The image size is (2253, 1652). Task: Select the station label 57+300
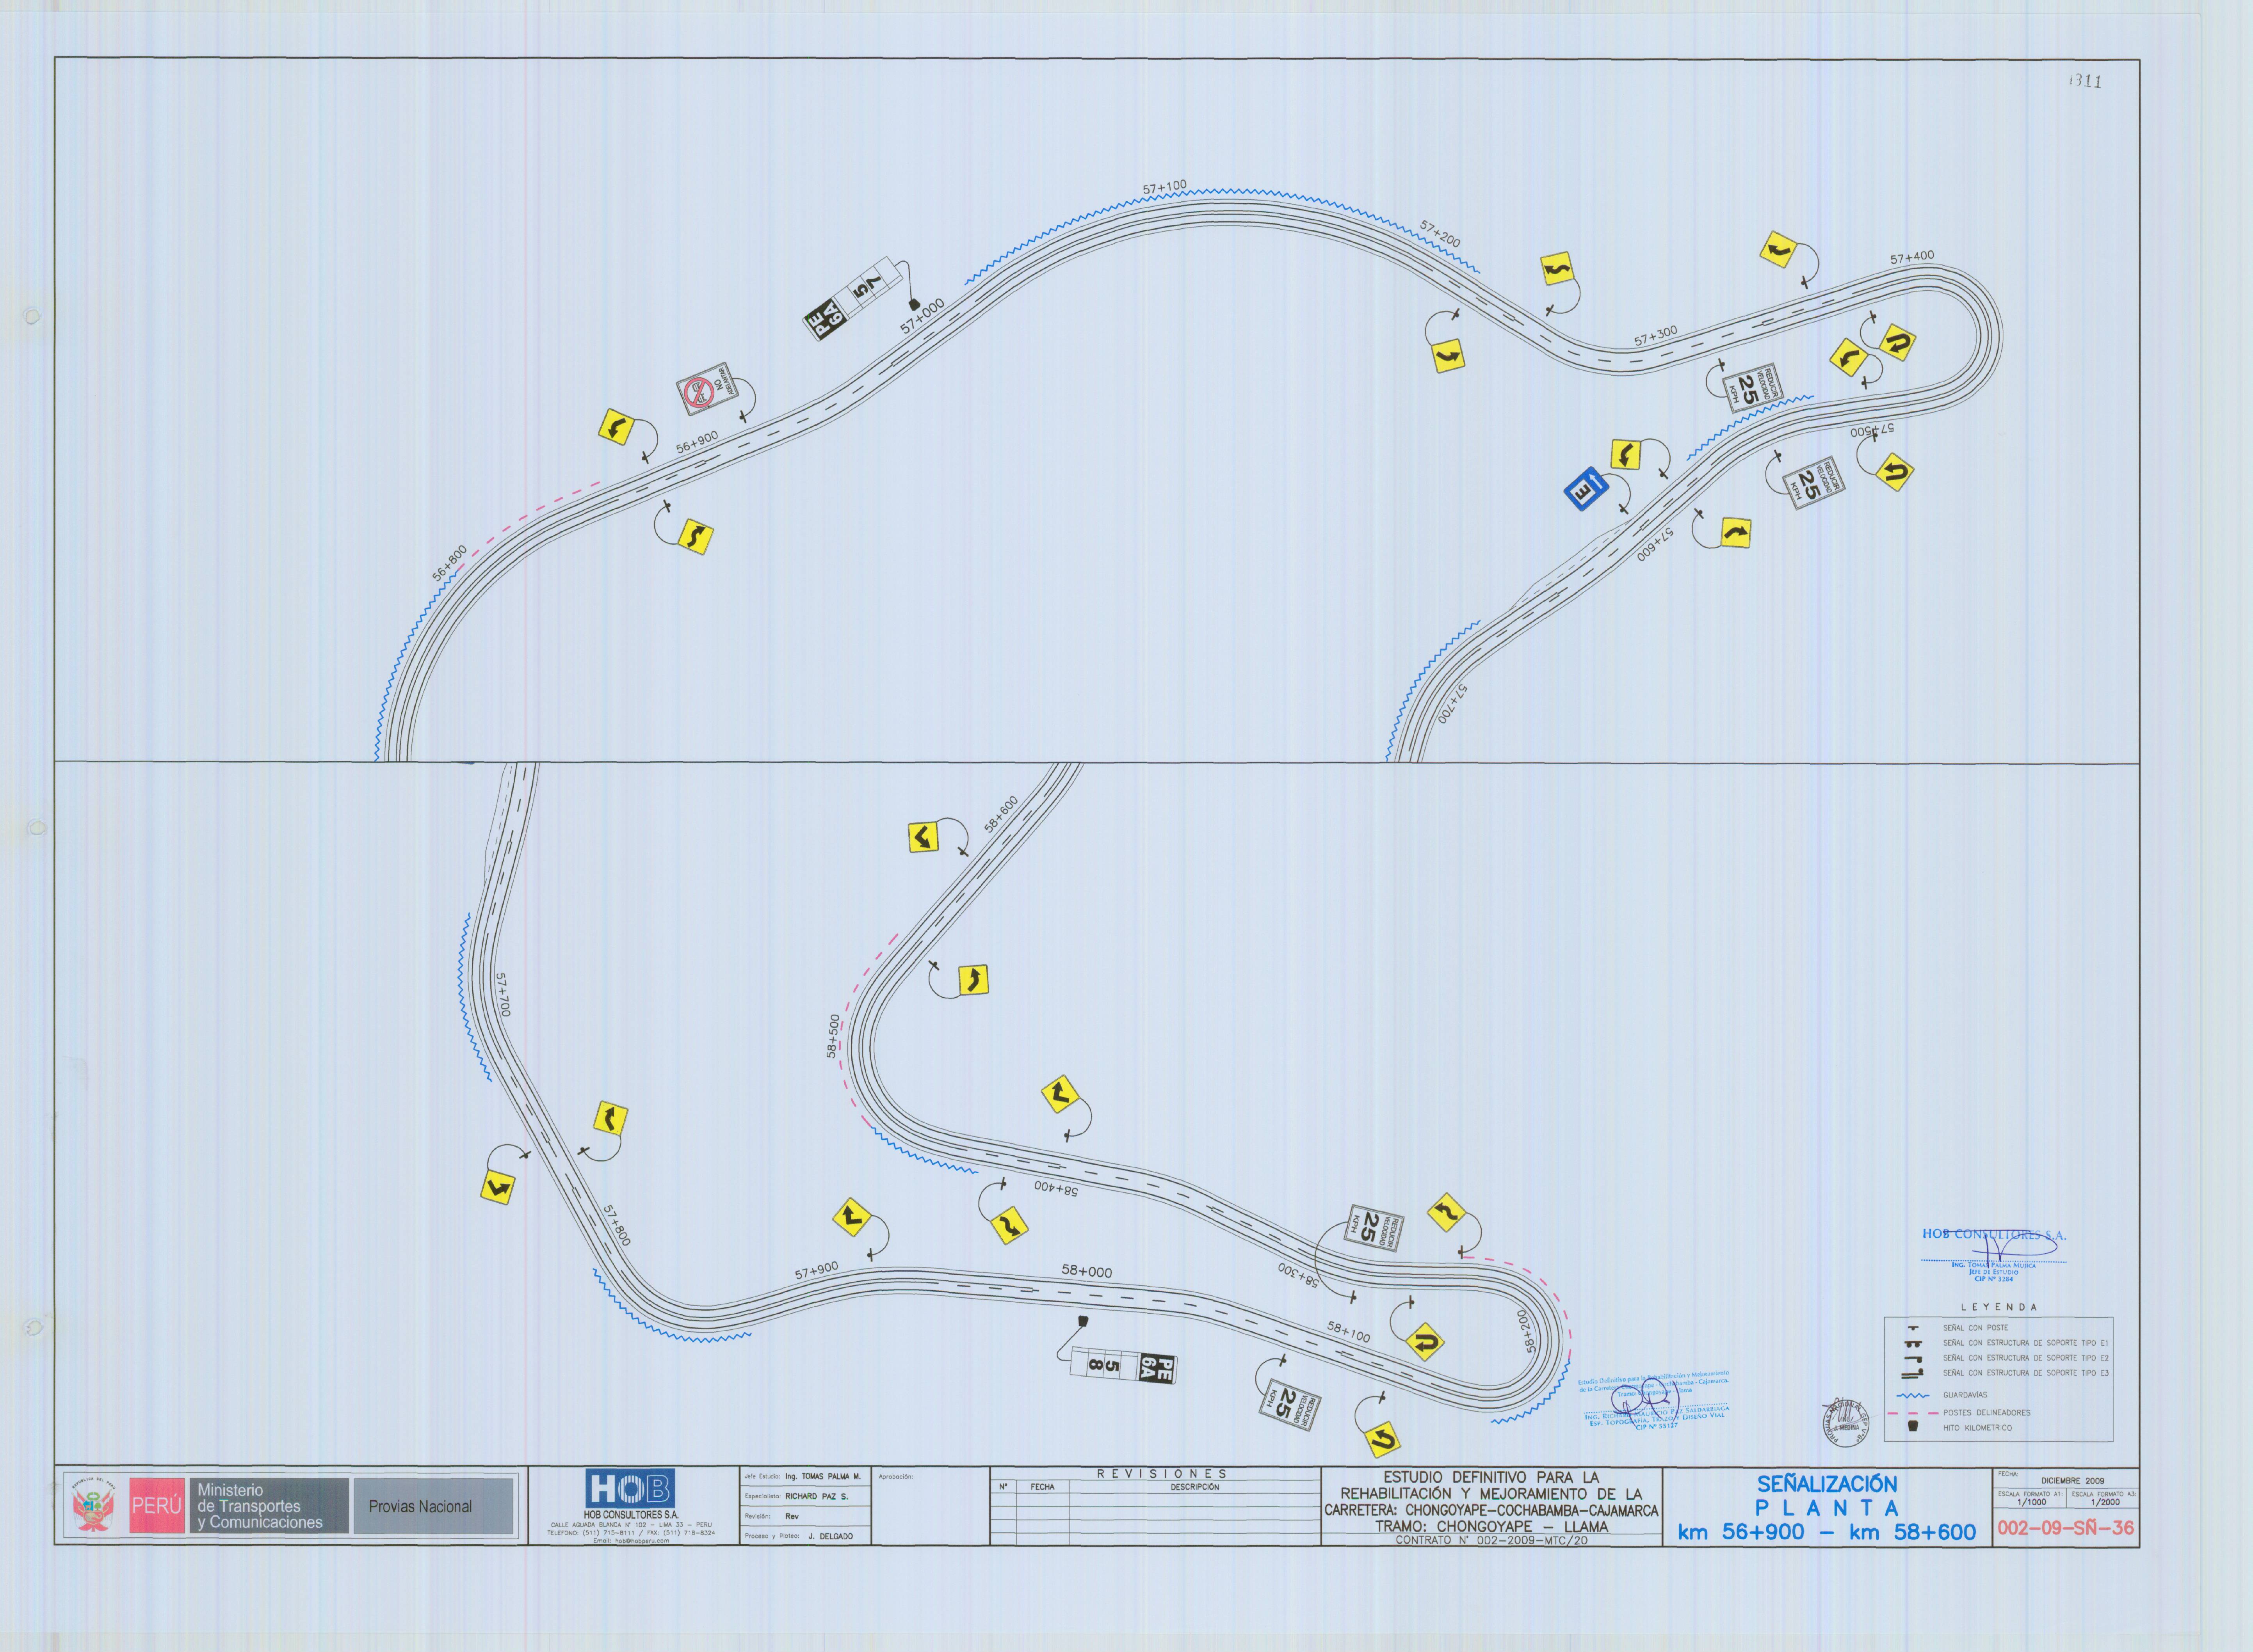point(1656,336)
